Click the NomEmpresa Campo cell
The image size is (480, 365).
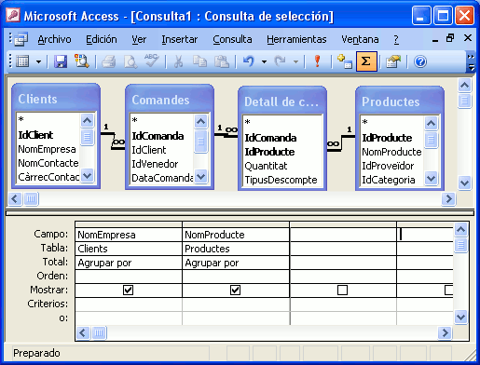(x=129, y=235)
